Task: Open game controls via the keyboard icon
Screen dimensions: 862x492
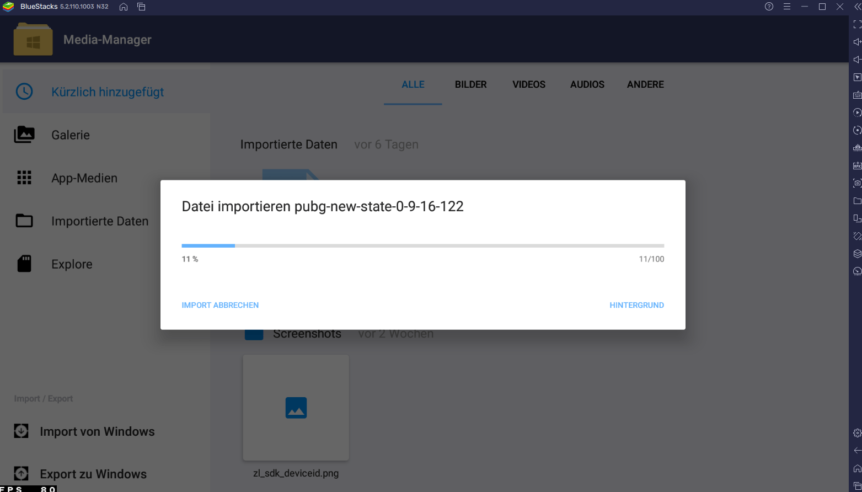Action: tap(857, 95)
